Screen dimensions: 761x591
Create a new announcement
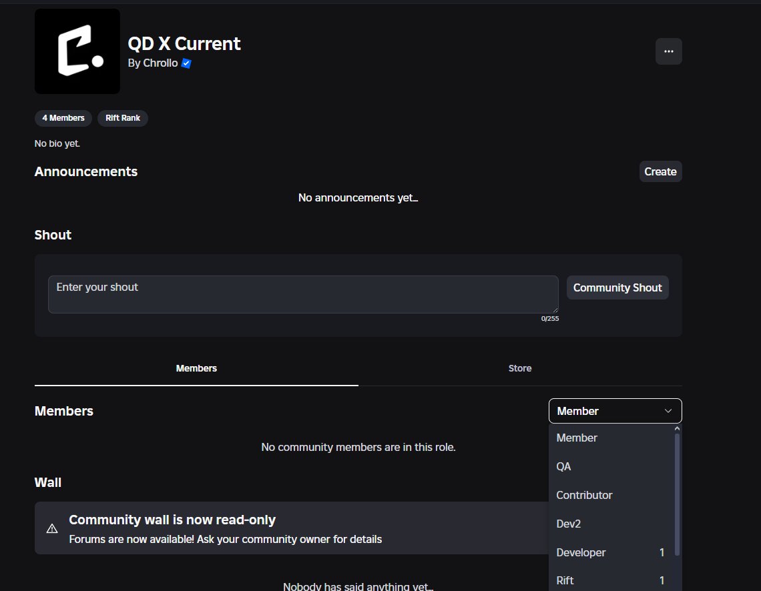click(x=660, y=171)
